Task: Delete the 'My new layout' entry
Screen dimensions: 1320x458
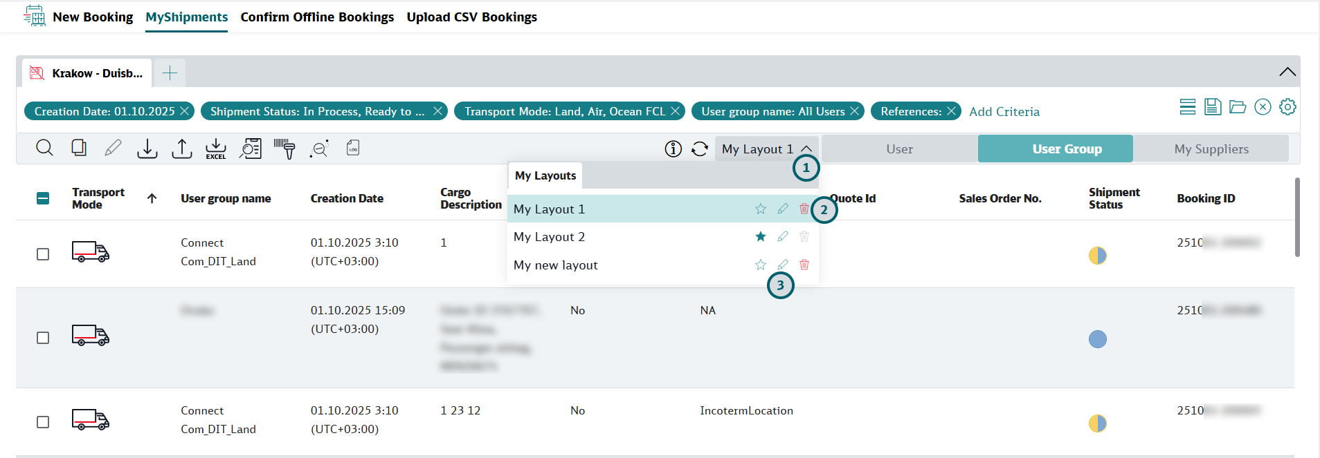Action: click(x=804, y=265)
